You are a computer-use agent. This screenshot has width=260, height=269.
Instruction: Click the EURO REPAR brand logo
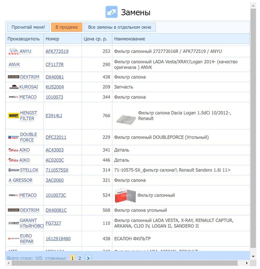tap(14, 239)
